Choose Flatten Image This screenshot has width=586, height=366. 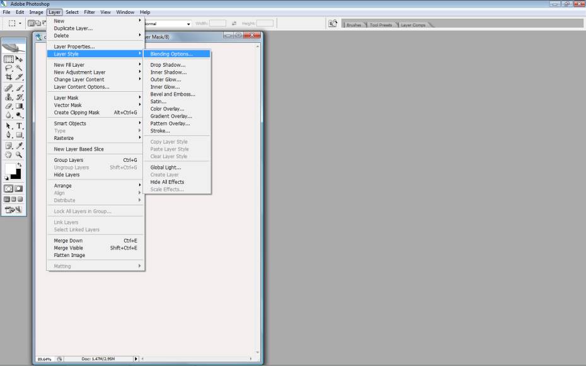click(95, 255)
